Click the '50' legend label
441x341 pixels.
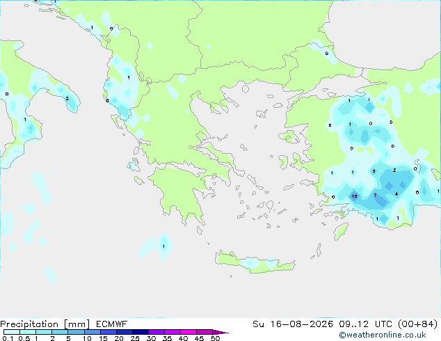tap(215, 338)
